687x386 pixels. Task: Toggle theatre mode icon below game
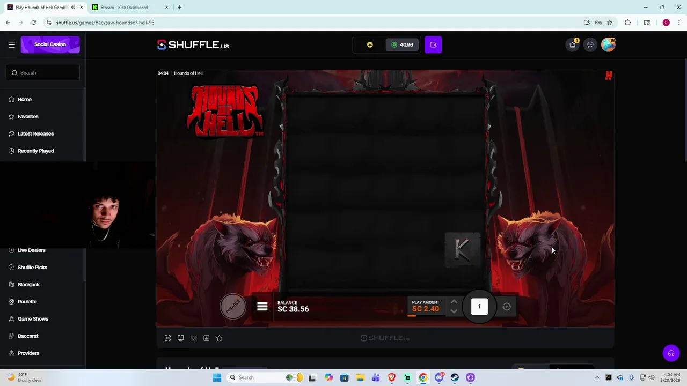pos(193,338)
